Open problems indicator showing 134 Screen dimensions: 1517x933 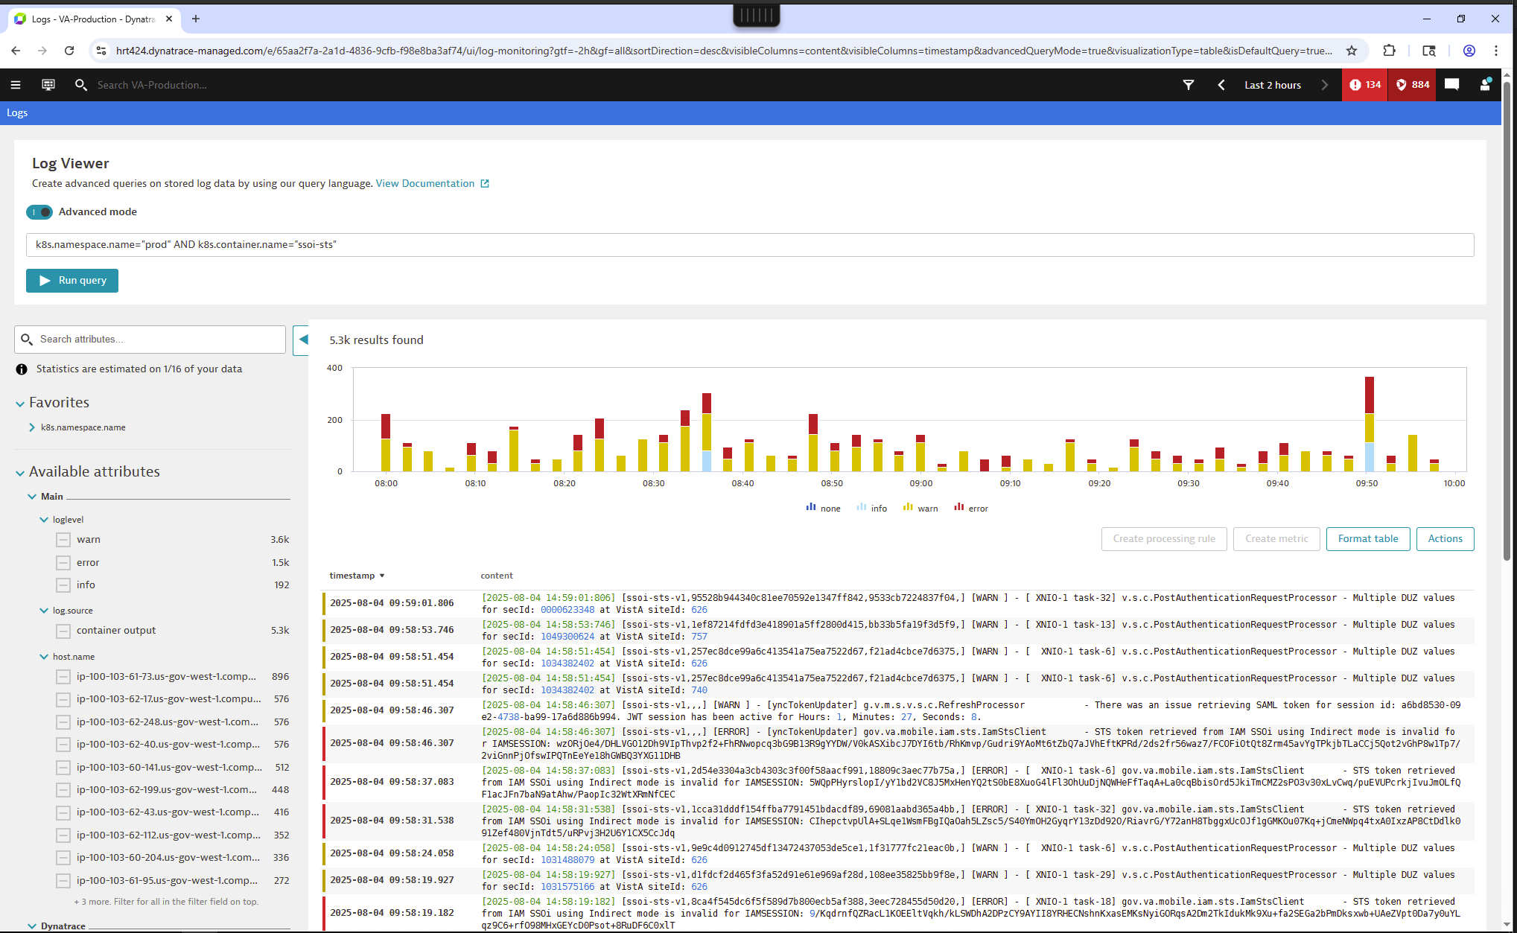1365,85
